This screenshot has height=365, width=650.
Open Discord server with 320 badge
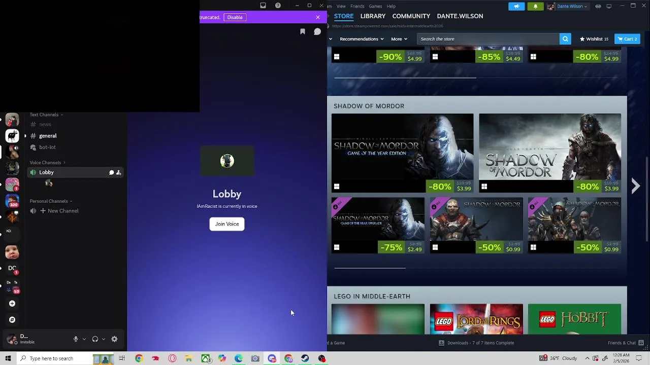(12, 201)
